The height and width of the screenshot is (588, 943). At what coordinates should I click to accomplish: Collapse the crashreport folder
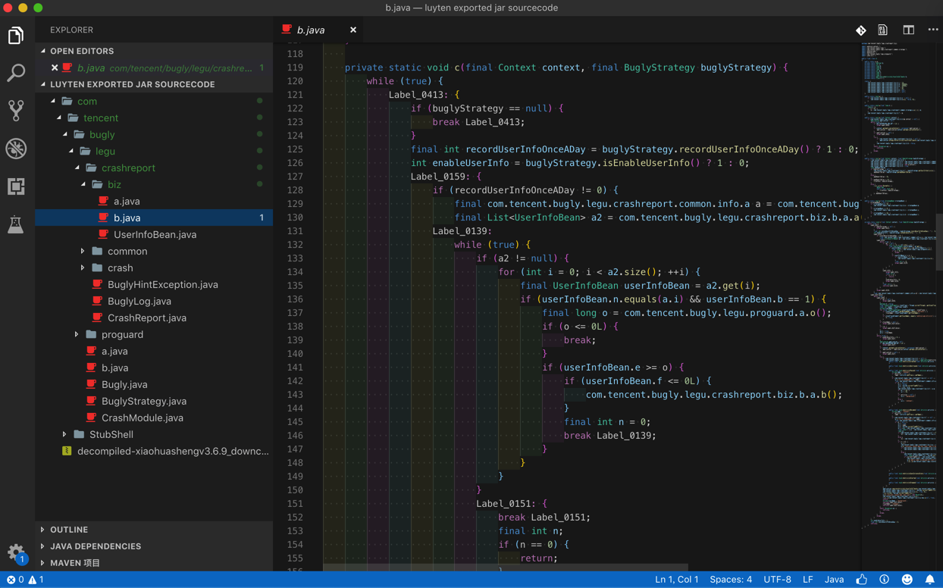77,168
